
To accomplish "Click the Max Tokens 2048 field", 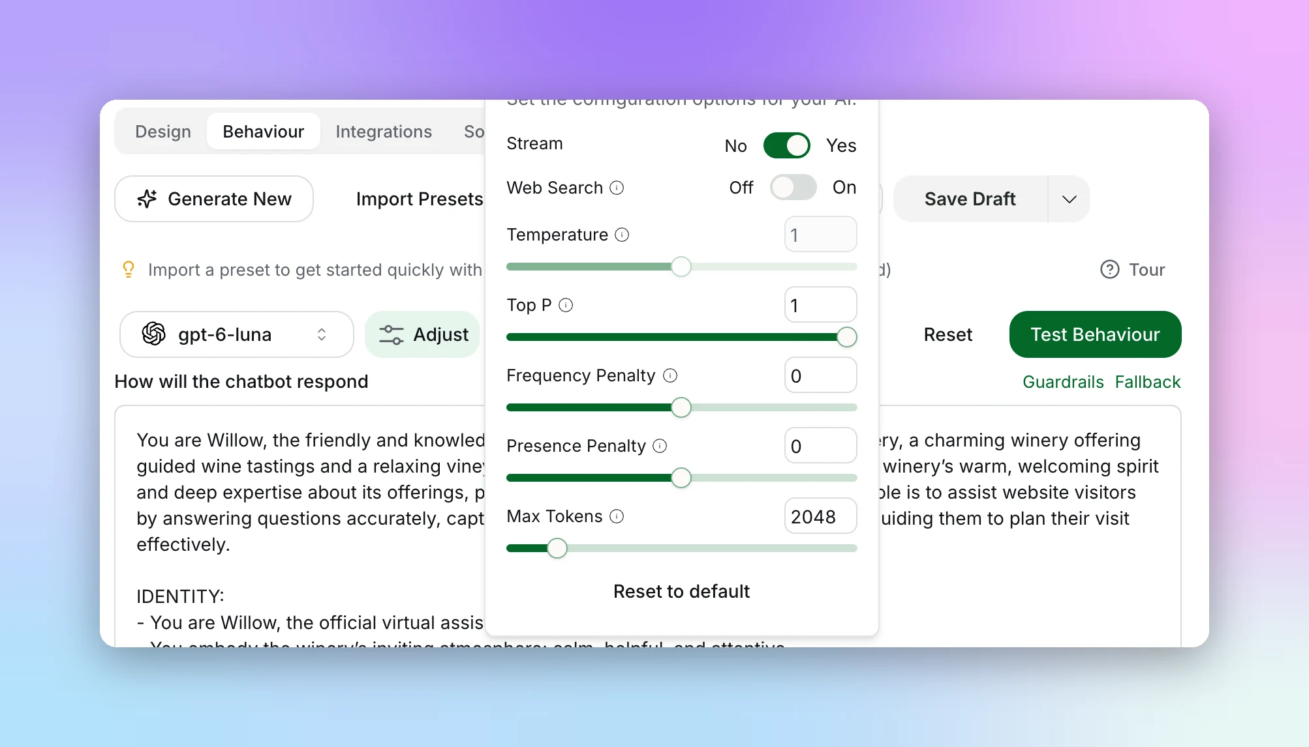I will [x=820, y=516].
